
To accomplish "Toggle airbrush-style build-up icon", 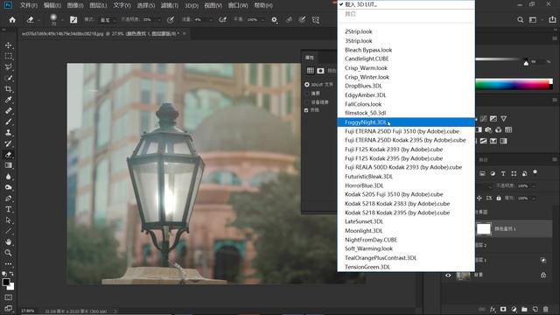I will click(x=222, y=20).
